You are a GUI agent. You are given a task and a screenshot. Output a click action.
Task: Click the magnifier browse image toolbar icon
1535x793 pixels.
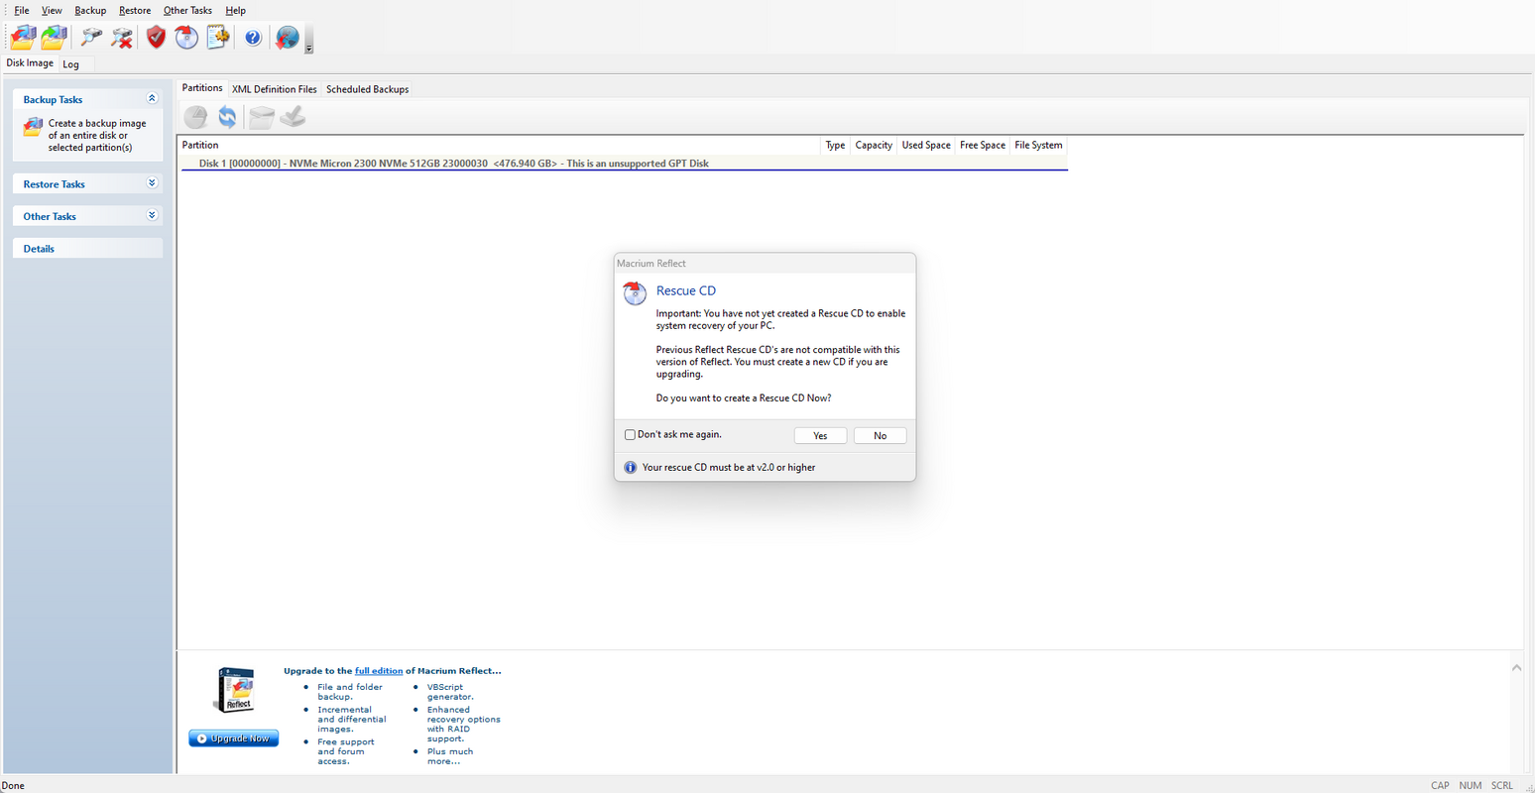point(91,38)
